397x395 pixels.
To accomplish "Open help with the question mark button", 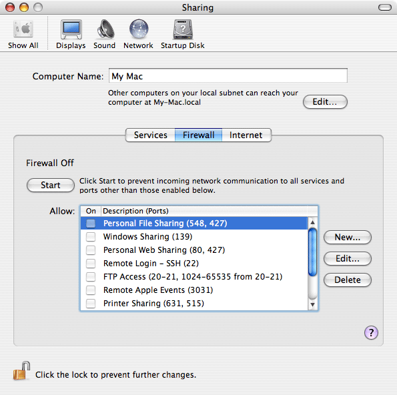I will tap(371, 332).
